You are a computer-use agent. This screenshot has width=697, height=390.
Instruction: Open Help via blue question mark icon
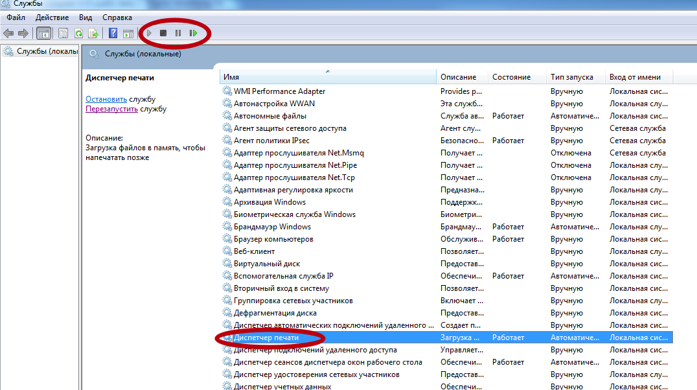click(113, 33)
